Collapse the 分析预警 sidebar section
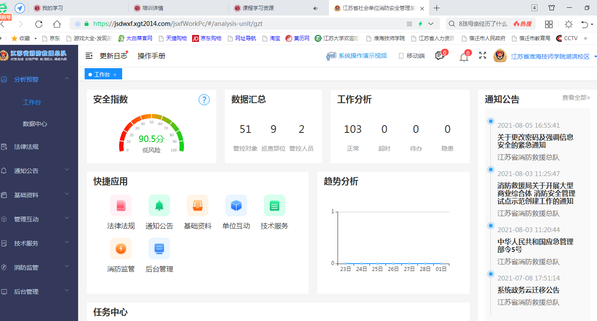 (x=67, y=79)
